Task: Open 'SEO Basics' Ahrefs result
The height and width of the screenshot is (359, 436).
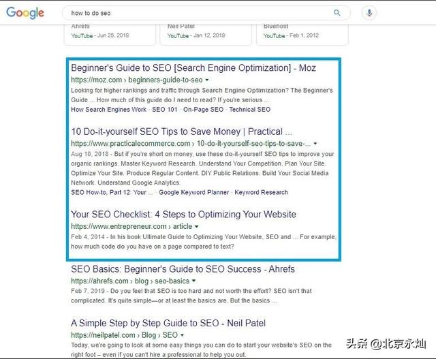Action: pos(183,269)
